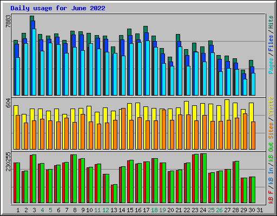Screen dimensions: 277x216
Task: Click the green kB Out bar for day 13
Action: (x=115, y=194)
